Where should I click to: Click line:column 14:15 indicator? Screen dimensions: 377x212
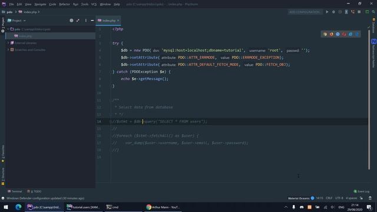pyautogui.click(x=319, y=198)
